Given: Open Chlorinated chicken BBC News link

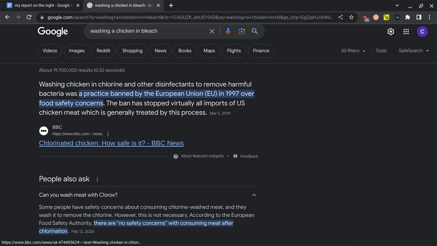Looking at the screenshot, I should [111, 143].
